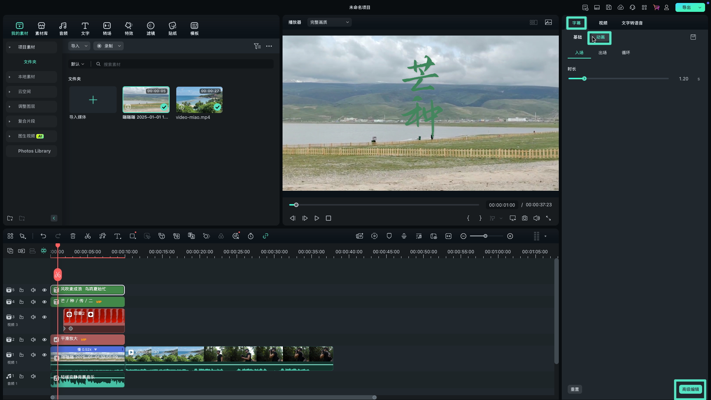Image resolution: width=711 pixels, height=400 pixels.
Task: Select the video-miao.mp4 thumbnail
Action: coord(199,100)
